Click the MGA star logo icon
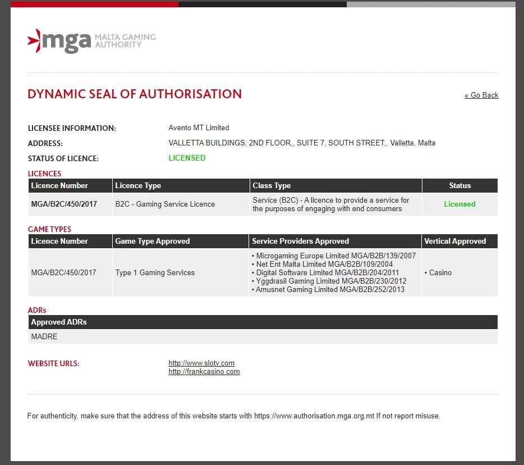 click(x=34, y=41)
